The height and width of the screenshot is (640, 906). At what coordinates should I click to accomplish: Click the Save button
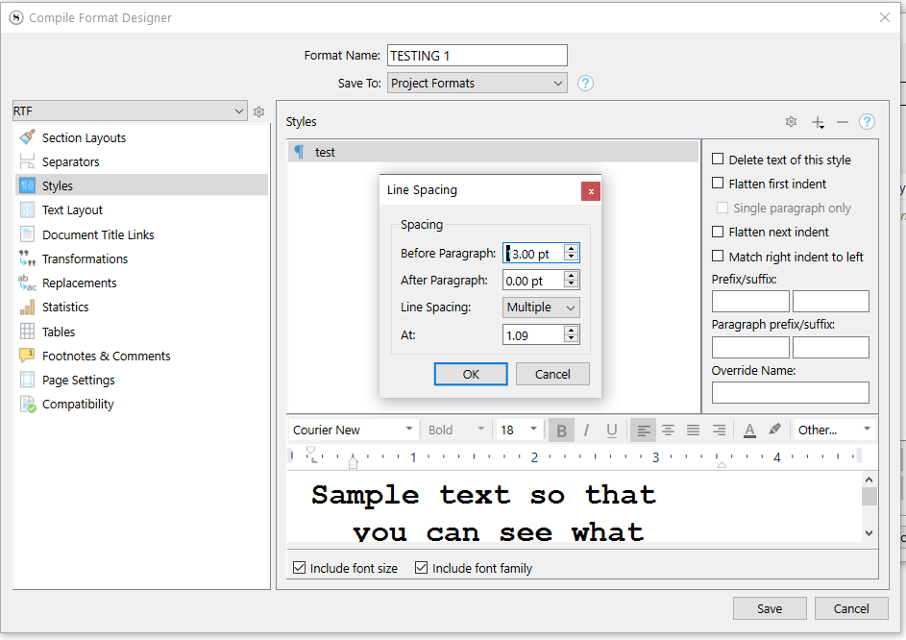pyautogui.click(x=770, y=608)
